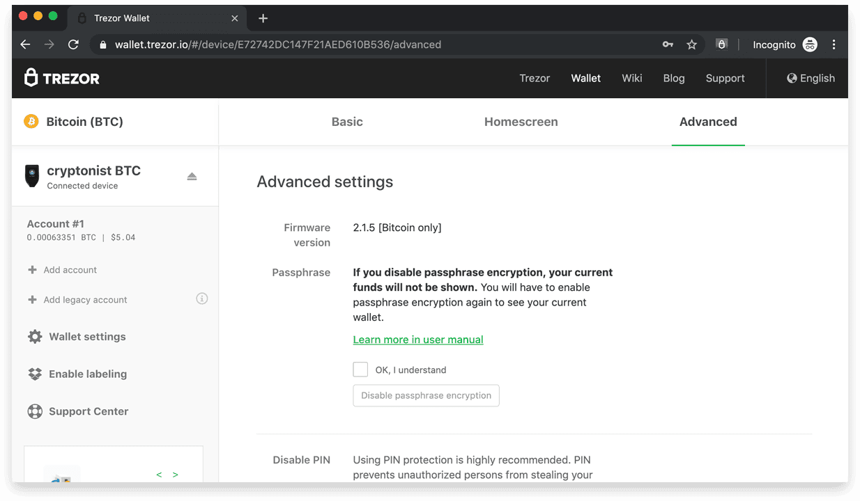Screen dimensions: 860x501
Task: Go to the Wiki page
Action: (632, 78)
